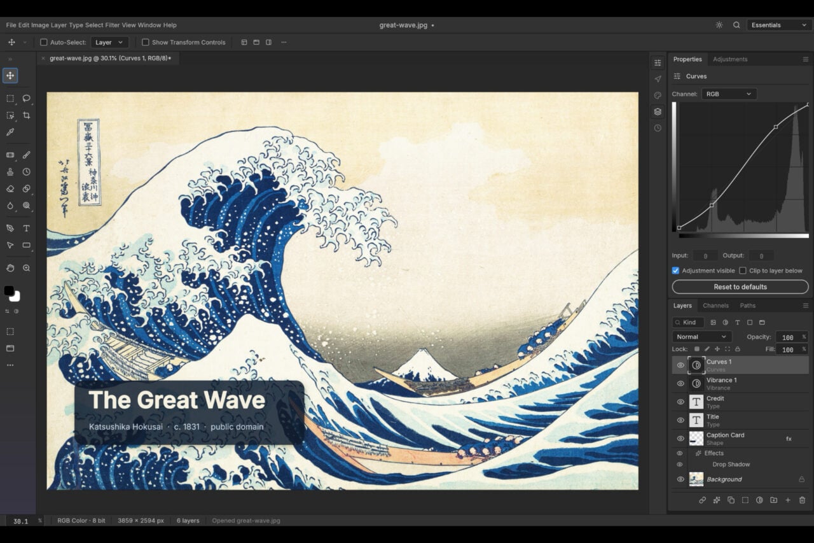Create a new layer with plus icon
Viewport: 814px width, 543px height.
788,500
